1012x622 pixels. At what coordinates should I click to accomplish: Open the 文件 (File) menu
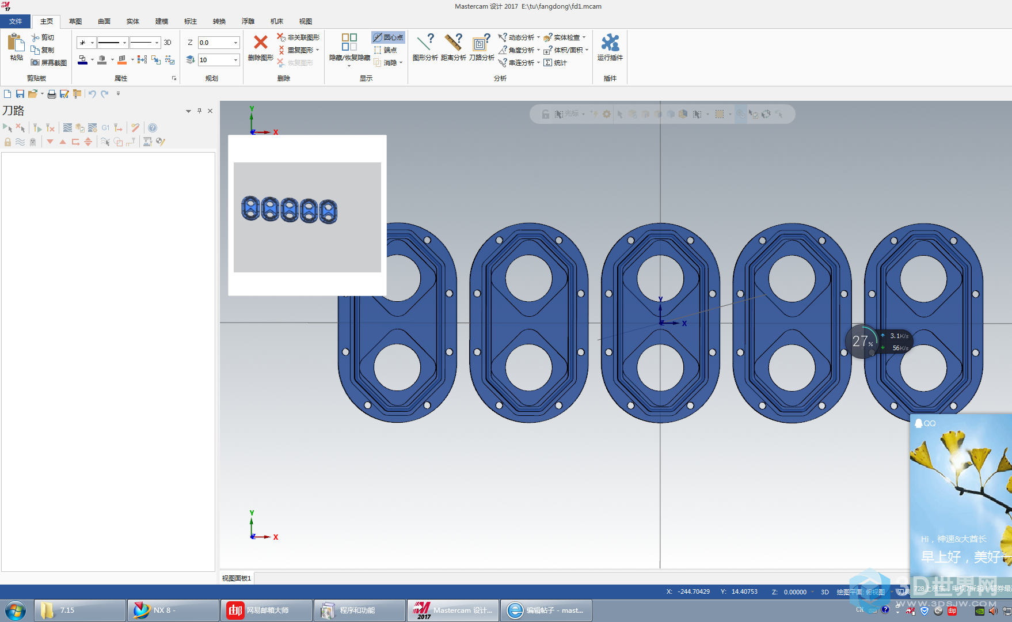pos(16,21)
